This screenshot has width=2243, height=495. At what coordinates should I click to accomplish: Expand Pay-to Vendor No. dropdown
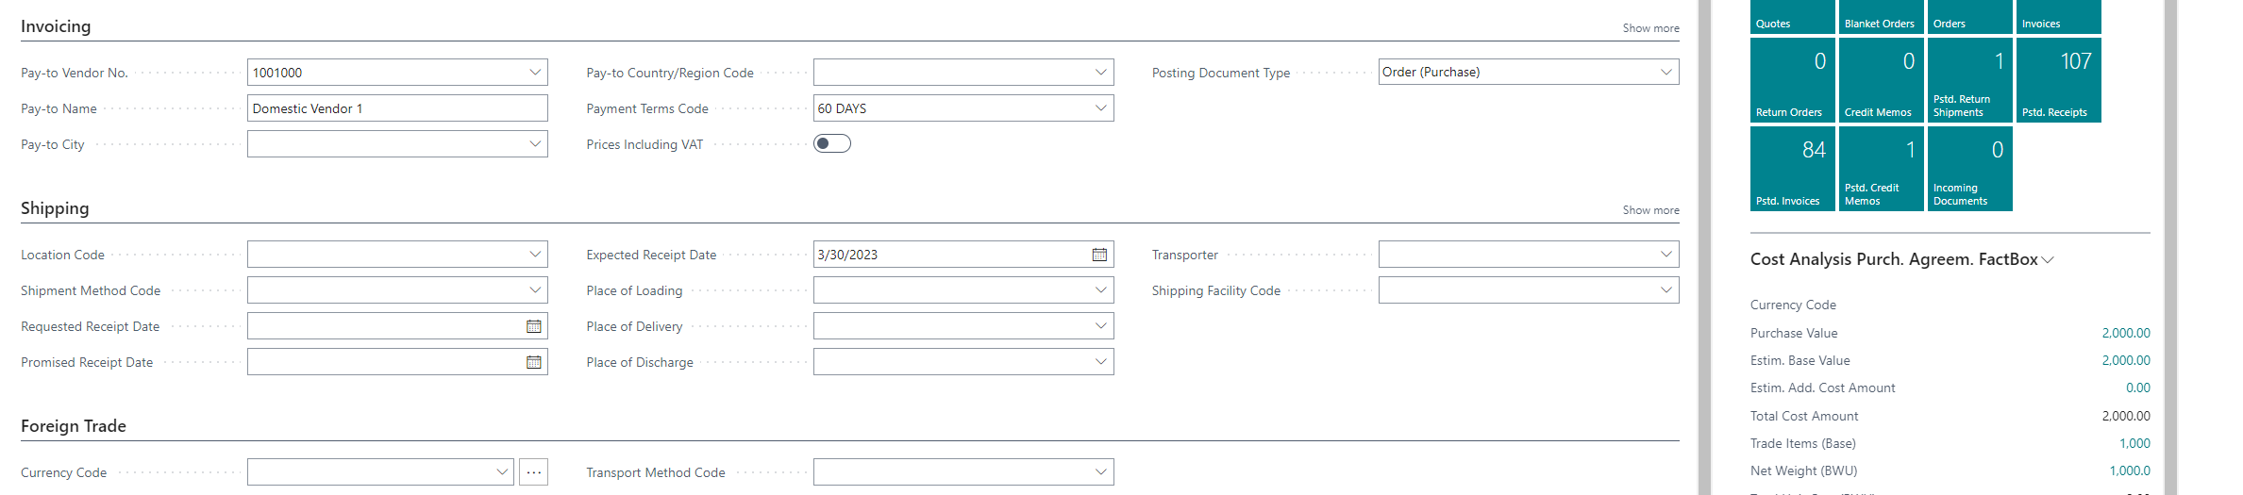pyautogui.click(x=535, y=73)
